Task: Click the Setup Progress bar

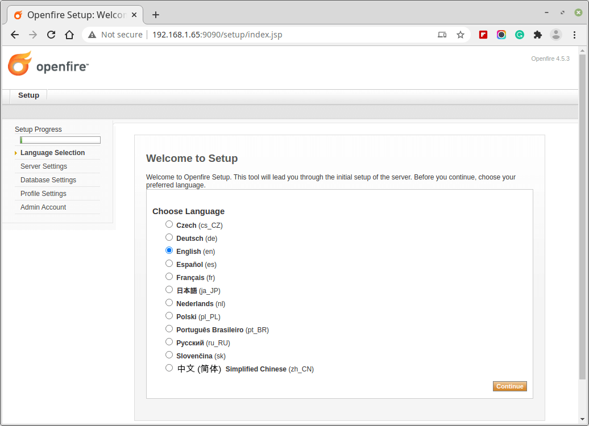Action: tap(60, 140)
